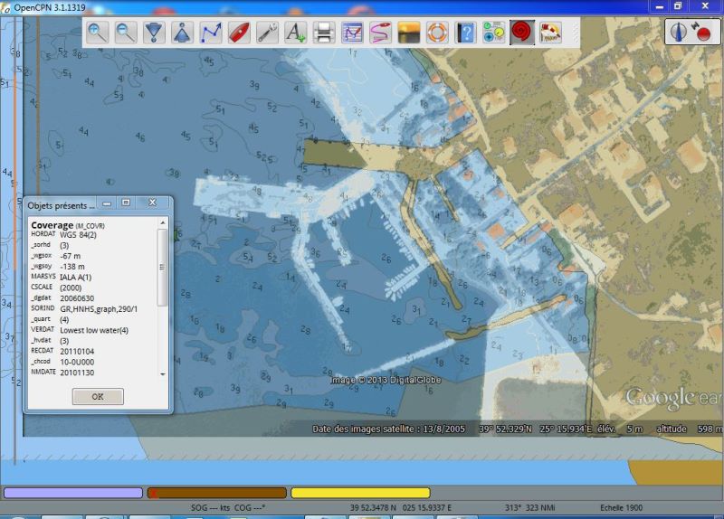Click the dialog scrollbar thumb

163,267
